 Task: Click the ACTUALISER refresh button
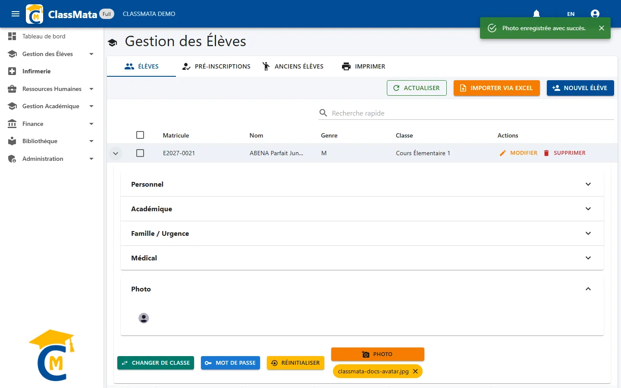click(x=417, y=88)
